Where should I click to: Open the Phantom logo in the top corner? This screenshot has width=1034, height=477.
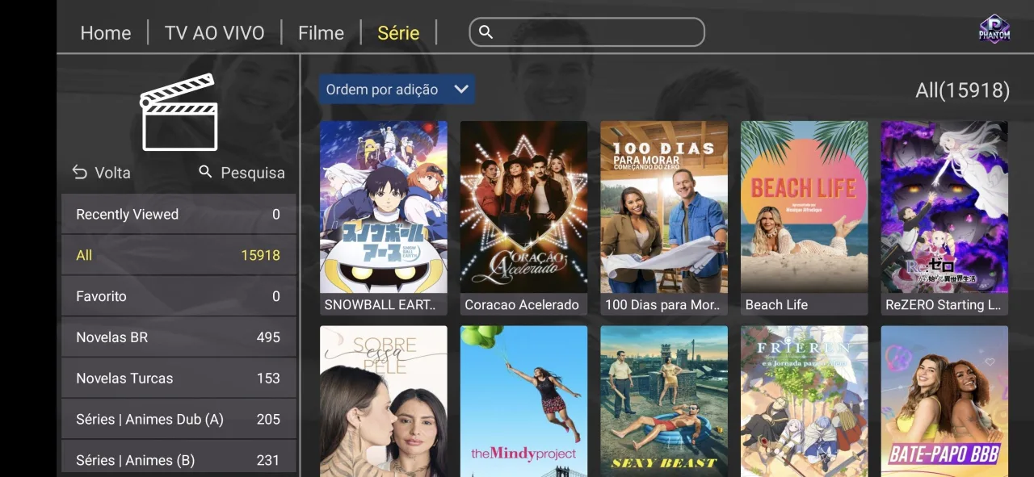[x=994, y=29]
